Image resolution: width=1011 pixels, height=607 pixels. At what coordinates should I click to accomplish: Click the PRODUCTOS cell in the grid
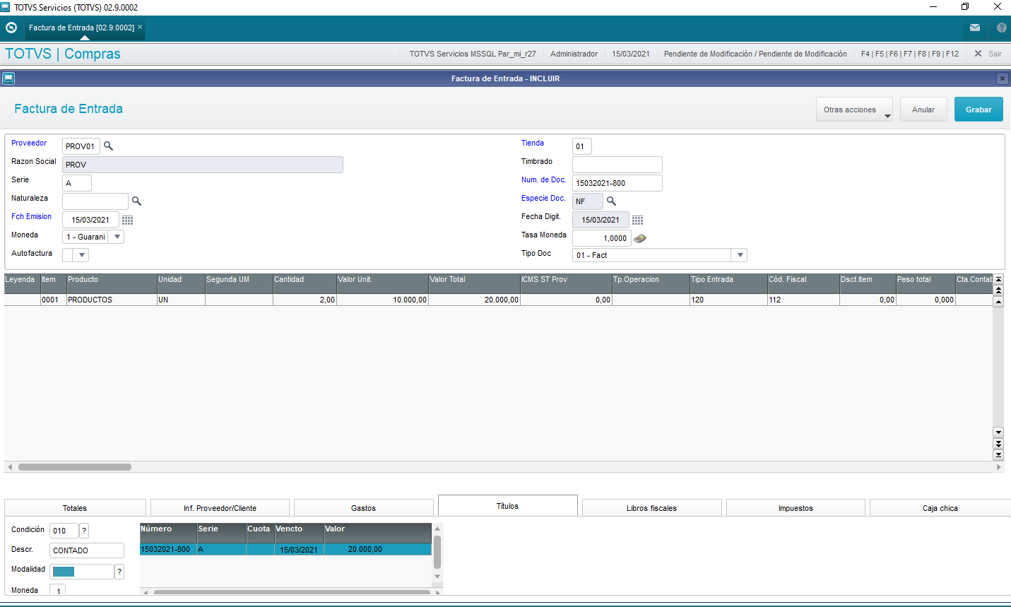112,300
